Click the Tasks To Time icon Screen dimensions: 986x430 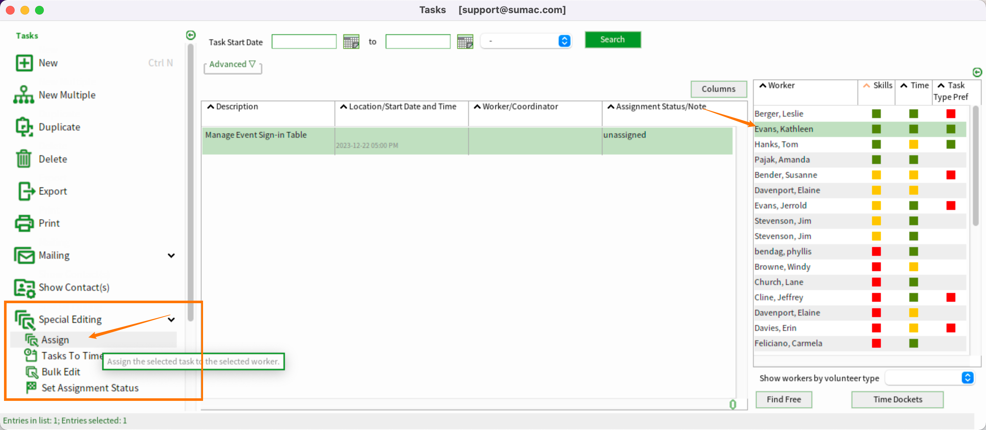coord(31,355)
